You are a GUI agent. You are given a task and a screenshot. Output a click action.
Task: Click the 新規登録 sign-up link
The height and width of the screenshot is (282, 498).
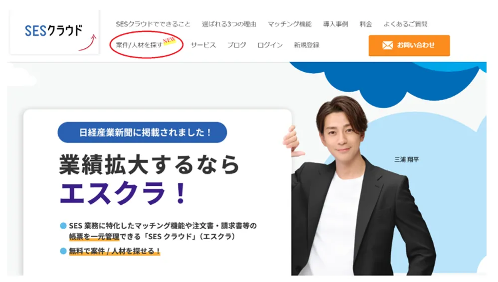click(x=307, y=45)
